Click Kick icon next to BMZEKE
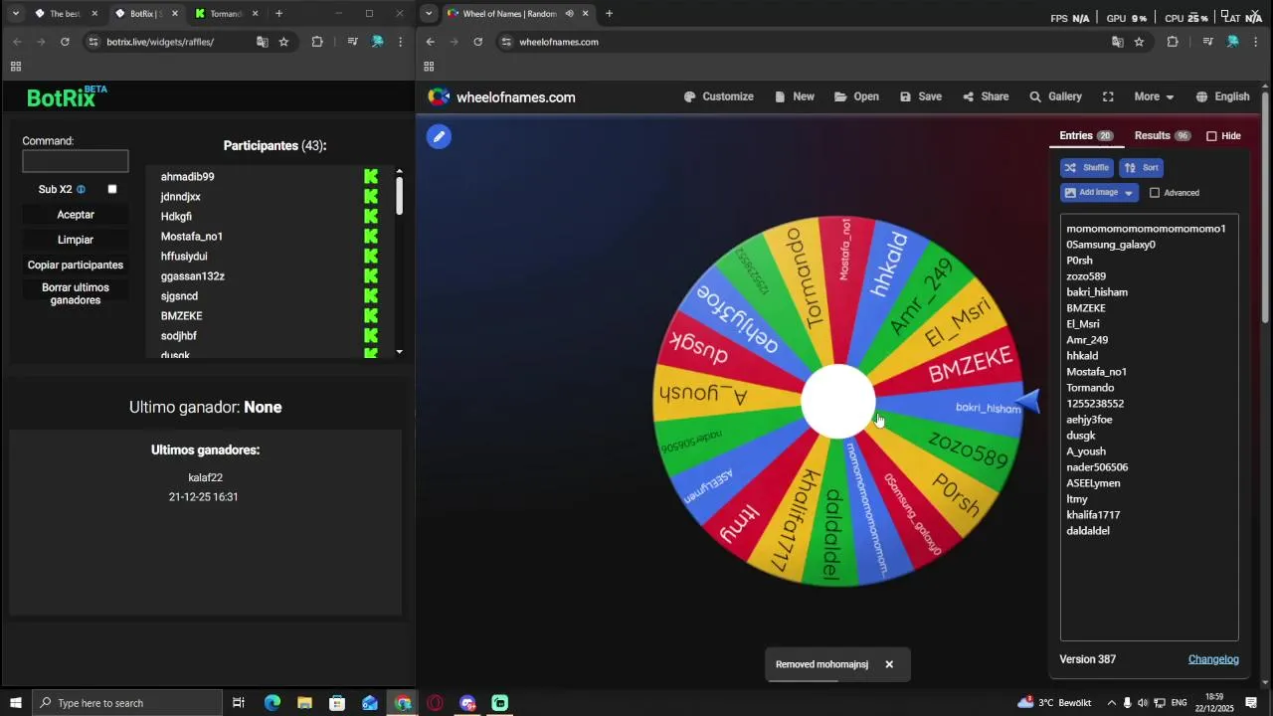1273x716 pixels. 371,315
